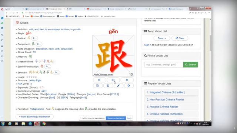Open the Windows Start button
Viewport: 237px width, 133px height.
point(3,124)
